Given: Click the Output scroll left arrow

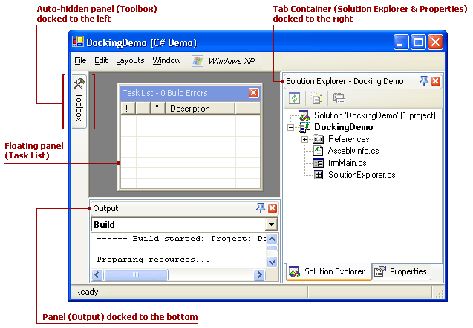Looking at the screenshot, I should (x=97, y=275).
